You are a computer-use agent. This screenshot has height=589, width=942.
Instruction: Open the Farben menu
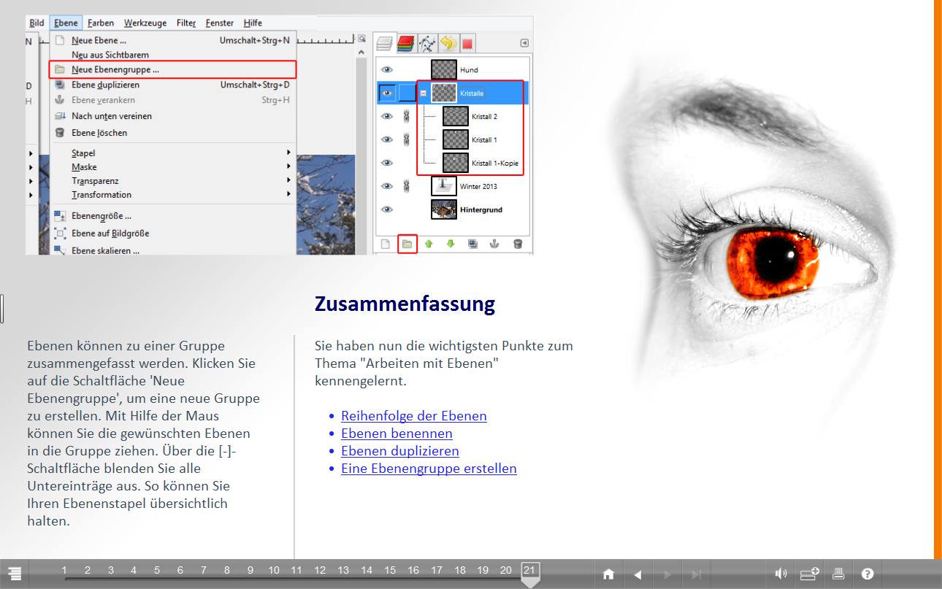(x=101, y=23)
